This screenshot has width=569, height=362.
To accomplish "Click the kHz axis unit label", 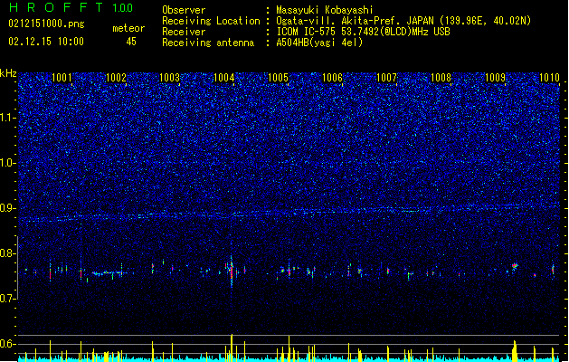I will (x=8, y=73).
